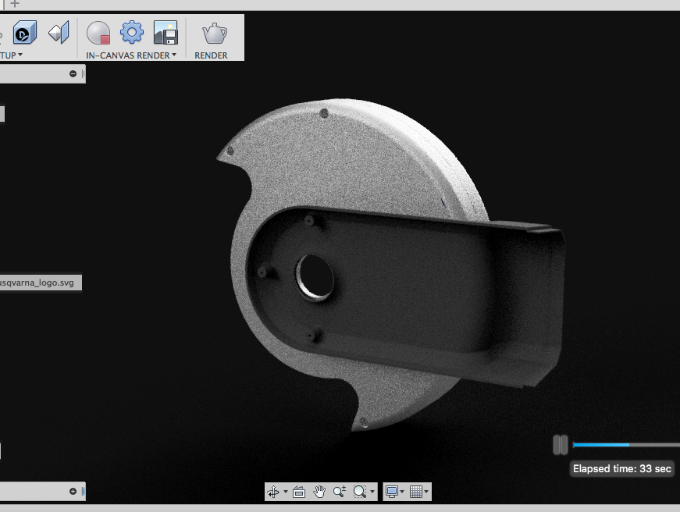Collapse the browser panel with minus icon
Screen dimensions: 680x512
click(x=73, y=73)
